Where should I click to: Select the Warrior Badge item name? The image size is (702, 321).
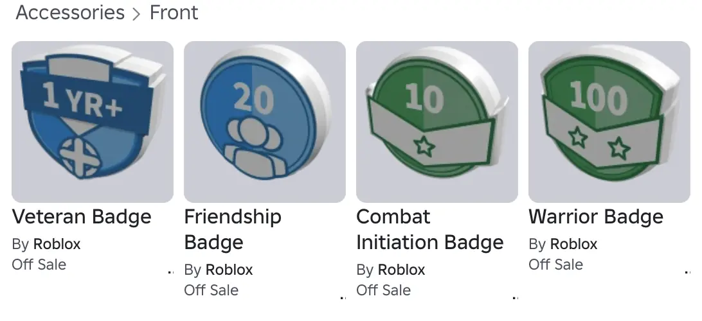coord(595,217)
